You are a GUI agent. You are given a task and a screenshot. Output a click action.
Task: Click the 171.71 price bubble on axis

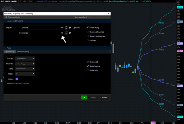pos(180,51)
